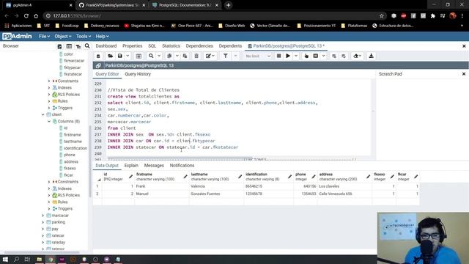Click the Copy rows icon
This screenshot has height=264, width=469.
click(169, 56)
